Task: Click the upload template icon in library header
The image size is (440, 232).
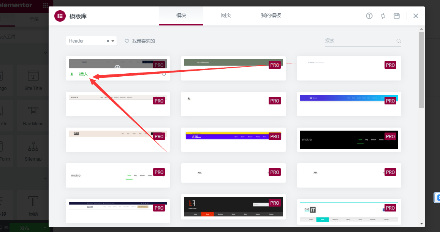Action: 369,16
